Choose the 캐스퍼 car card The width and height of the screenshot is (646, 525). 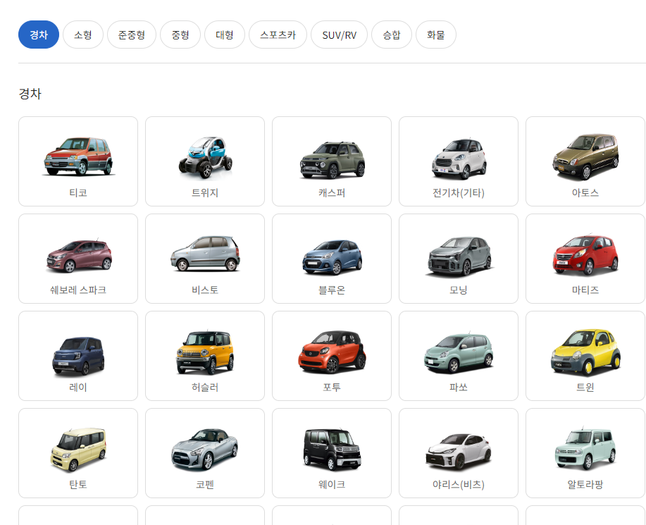[x=332, y=161]
